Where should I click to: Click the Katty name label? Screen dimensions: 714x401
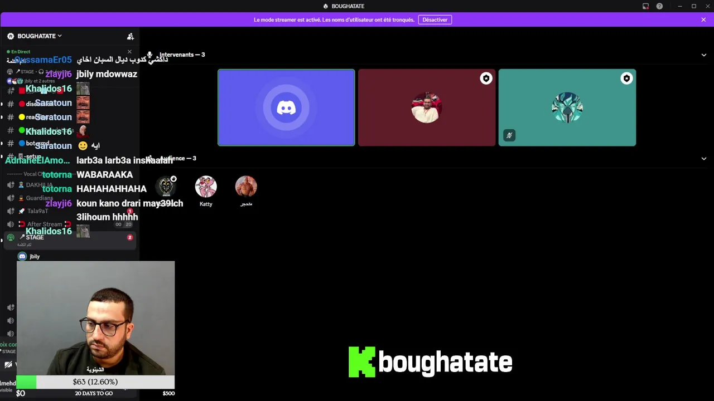pyautogui.click(x=206, y=204)
